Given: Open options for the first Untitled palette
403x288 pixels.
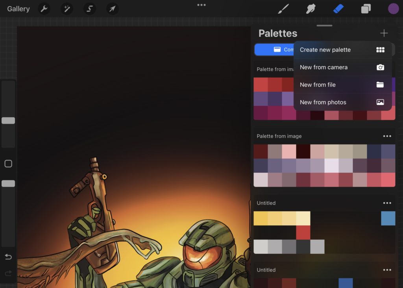Looking at the screenshot, I should [x=387, y=203].
